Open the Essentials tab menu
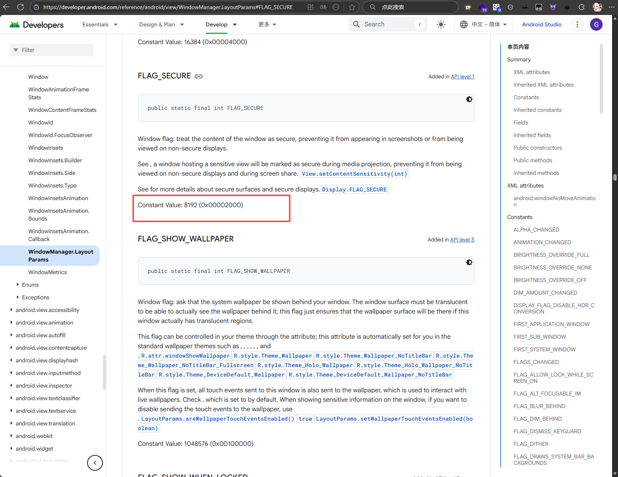 pyautogui.click(x=100, y=24)
